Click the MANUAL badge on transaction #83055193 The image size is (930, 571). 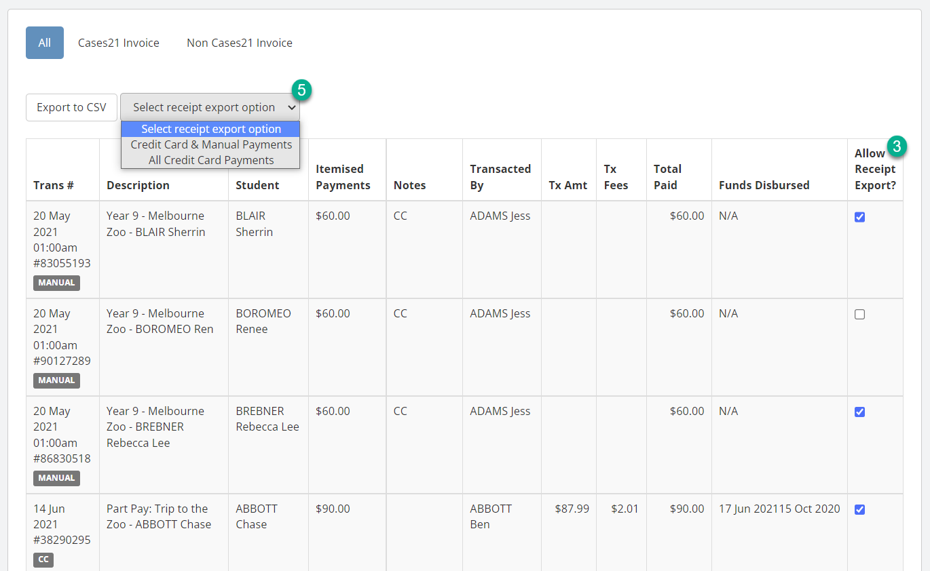coord(56,283)
